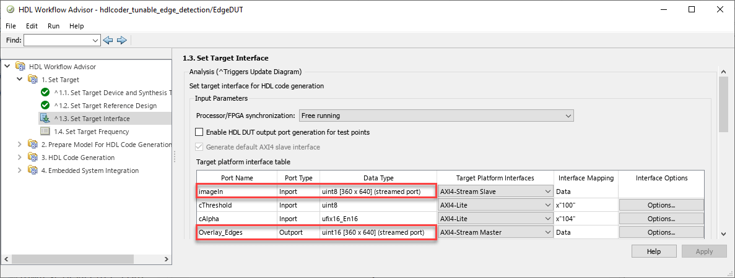Open imageIn Target Platform Interfaces dropdown
Image resolution: width=735 pixels, height=278 pixels.
[x=495, y=192]
